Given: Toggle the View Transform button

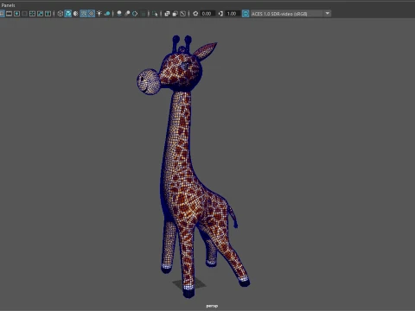Looking at the screenshot, I should pos(246,14).
